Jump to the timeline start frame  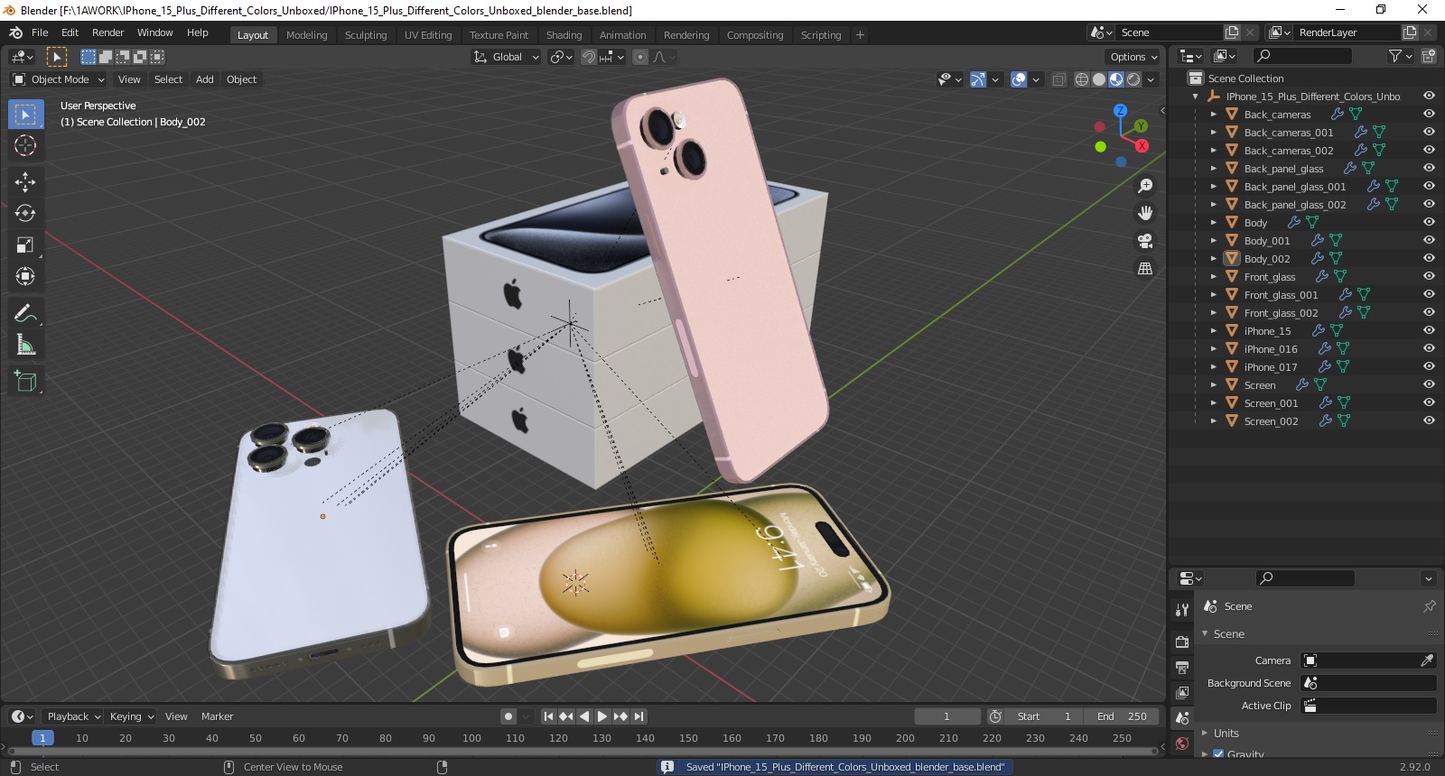[548, 716]
